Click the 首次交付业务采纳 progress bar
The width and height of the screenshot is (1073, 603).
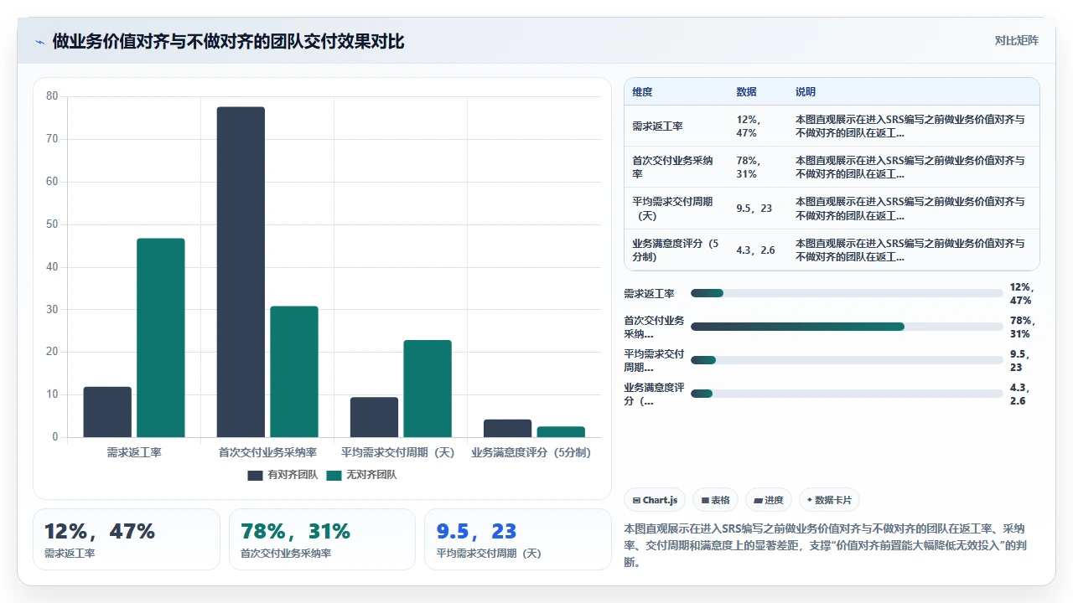pos(847,327)
